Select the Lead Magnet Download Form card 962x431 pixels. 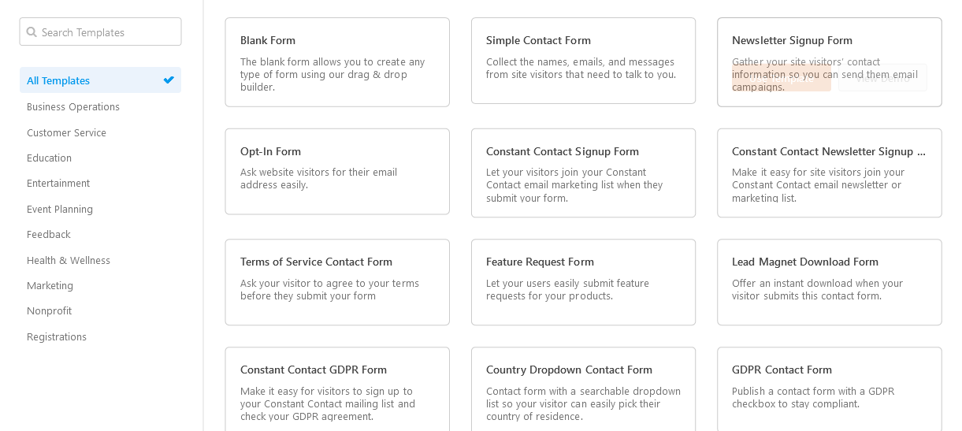pos(829,282)
